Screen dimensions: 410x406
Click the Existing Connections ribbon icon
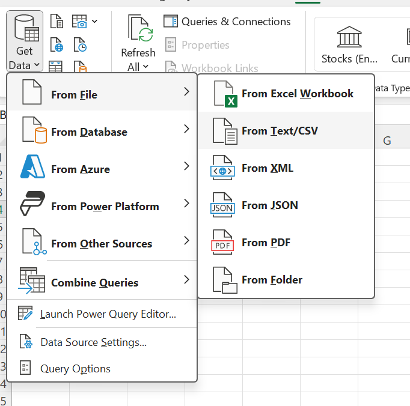80,66
